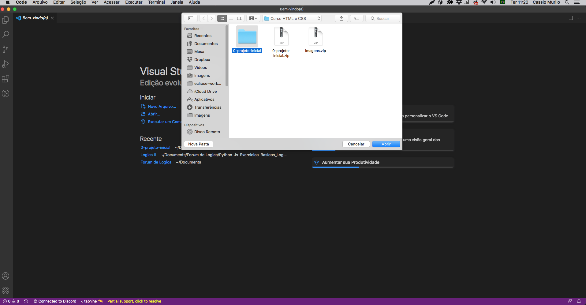586x305 pixels.
Task: Open the Explorer view in activity bar
Action: [x=6, y=20]
